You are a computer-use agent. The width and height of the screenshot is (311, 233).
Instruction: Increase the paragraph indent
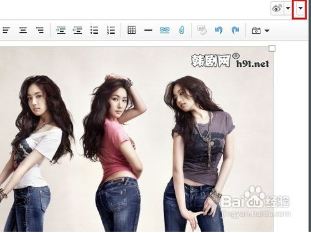61,31
